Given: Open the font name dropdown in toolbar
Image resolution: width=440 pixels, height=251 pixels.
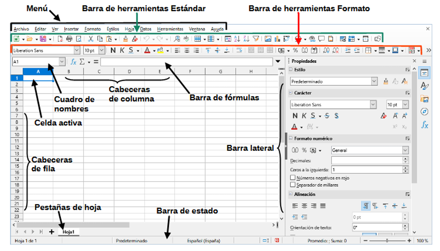Looking at the screenshot, I should click(77, 50).
